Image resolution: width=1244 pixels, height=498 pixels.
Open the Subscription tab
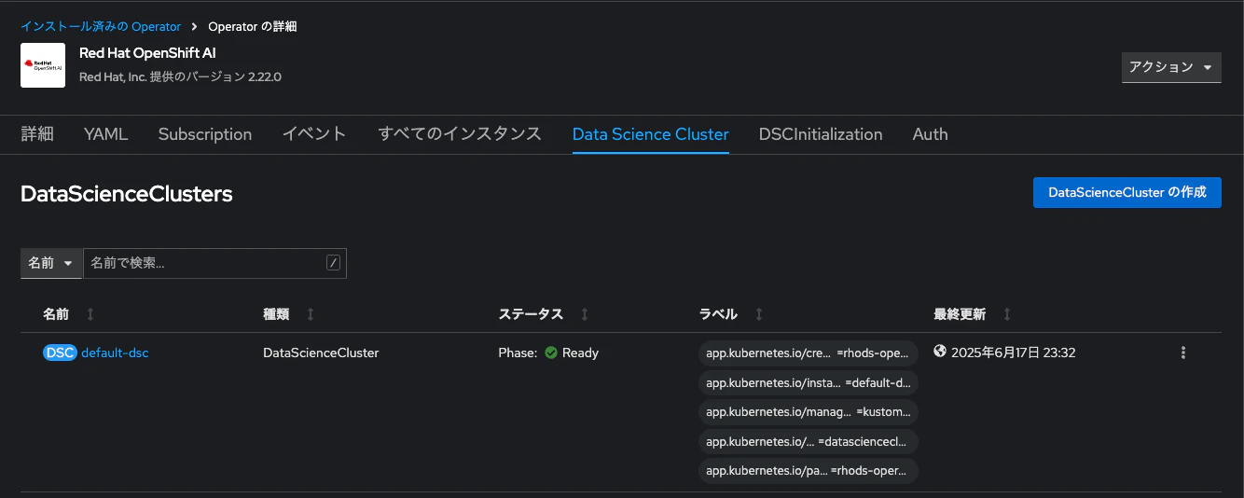(x=205, y=134)
